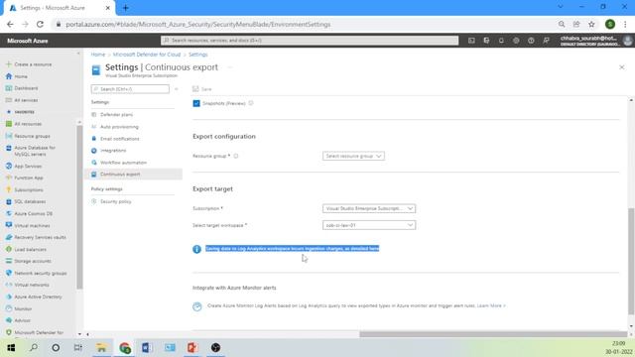Viewport: 635px width, 357px height.
Task: Open Dashboard from the left sidebar
Action: click(26, 88)
